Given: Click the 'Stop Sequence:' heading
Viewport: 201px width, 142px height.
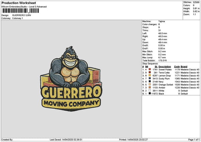Looking at the screenshot, I should coord(150,64).
